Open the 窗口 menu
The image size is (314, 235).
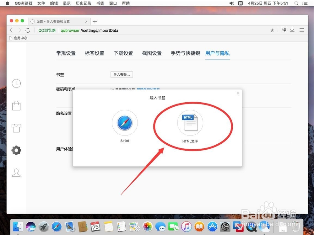point(113,3)
